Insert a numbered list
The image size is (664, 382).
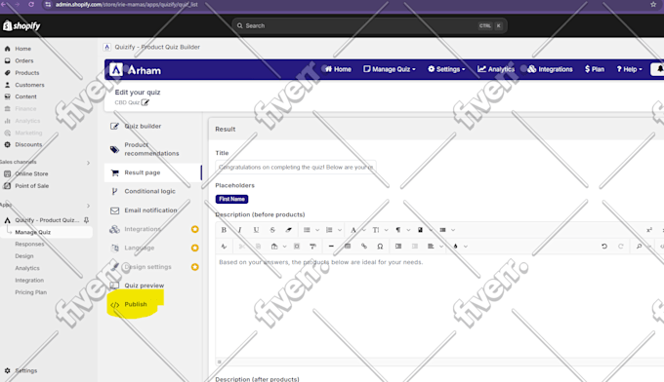(x=329, y=230)
